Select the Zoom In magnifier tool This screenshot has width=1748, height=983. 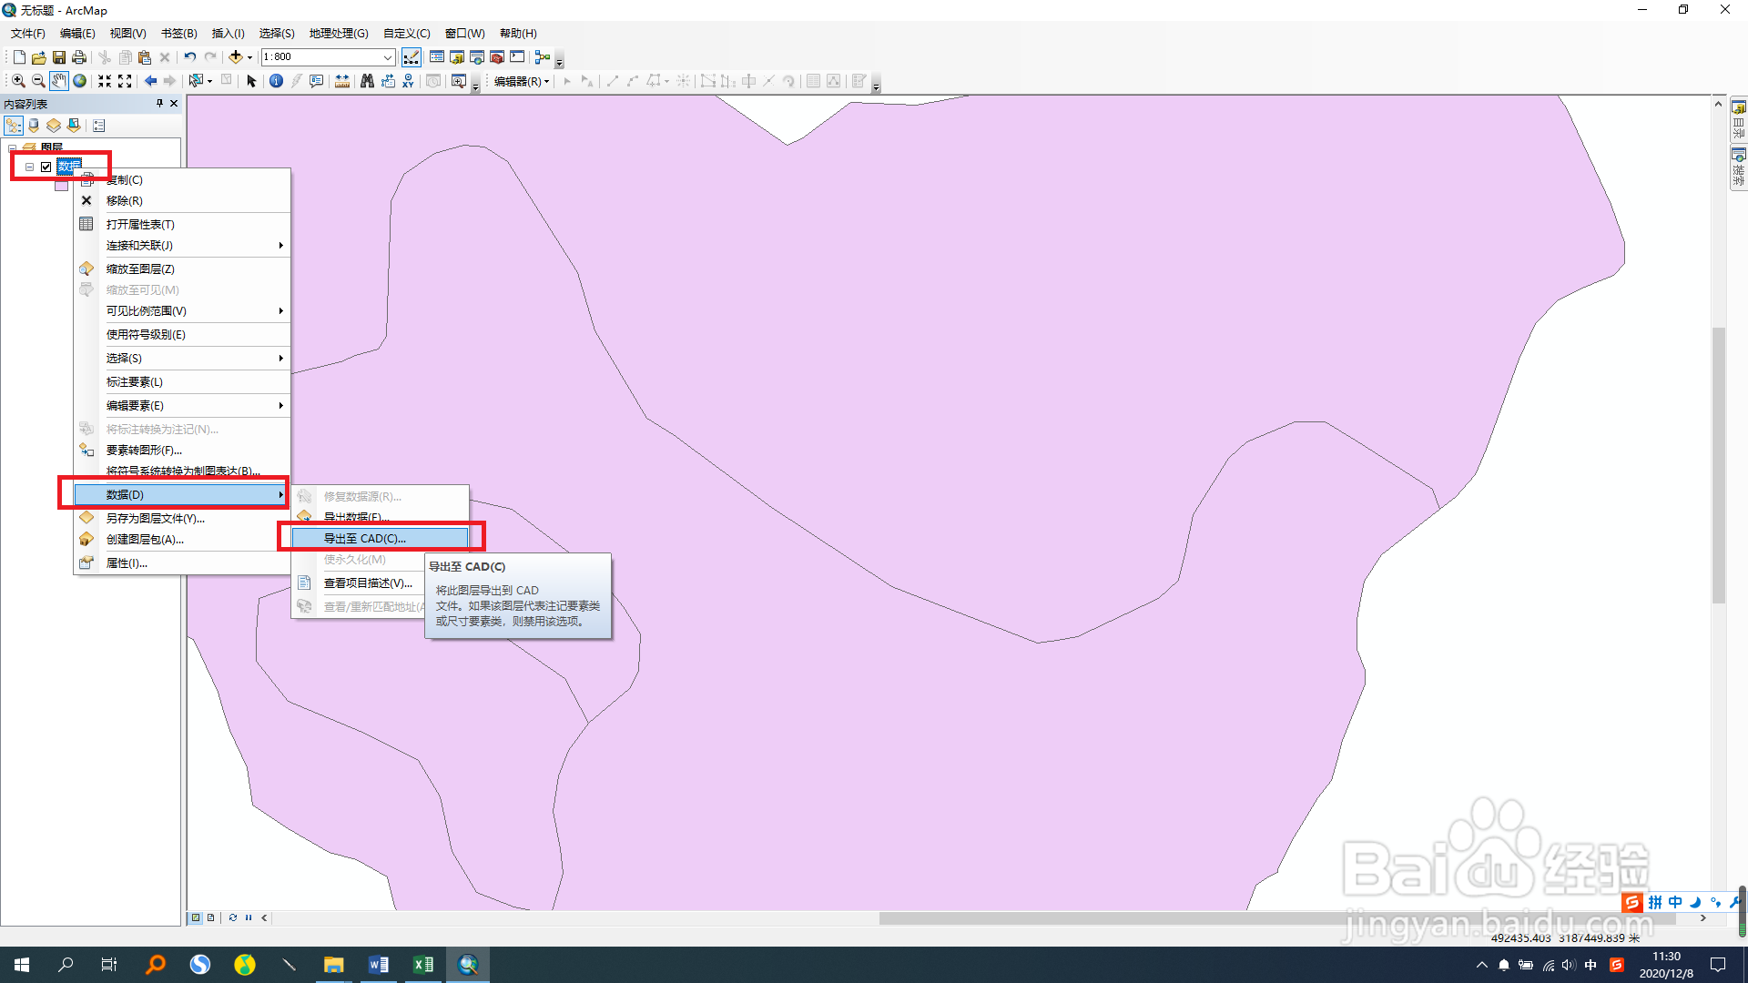(18, 81)
